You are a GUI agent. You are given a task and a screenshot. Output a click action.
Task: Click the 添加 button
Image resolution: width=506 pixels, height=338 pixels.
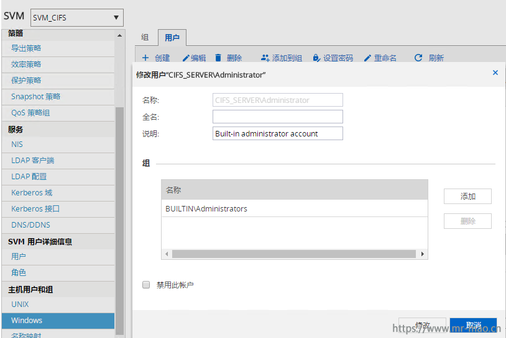point(467,197)
